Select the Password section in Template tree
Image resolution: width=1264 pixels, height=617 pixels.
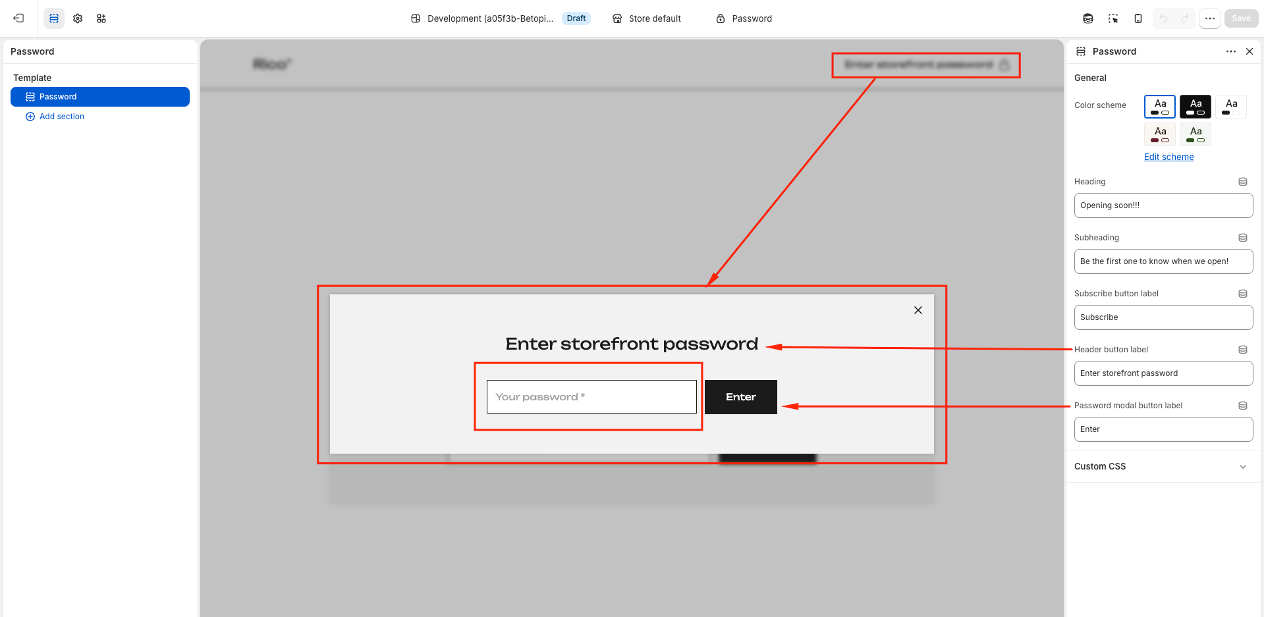(x=100, y=97)
